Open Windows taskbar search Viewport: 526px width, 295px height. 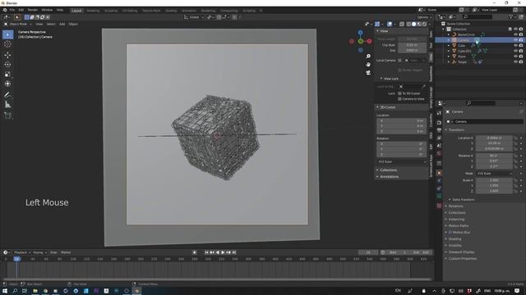click(15, 291)
